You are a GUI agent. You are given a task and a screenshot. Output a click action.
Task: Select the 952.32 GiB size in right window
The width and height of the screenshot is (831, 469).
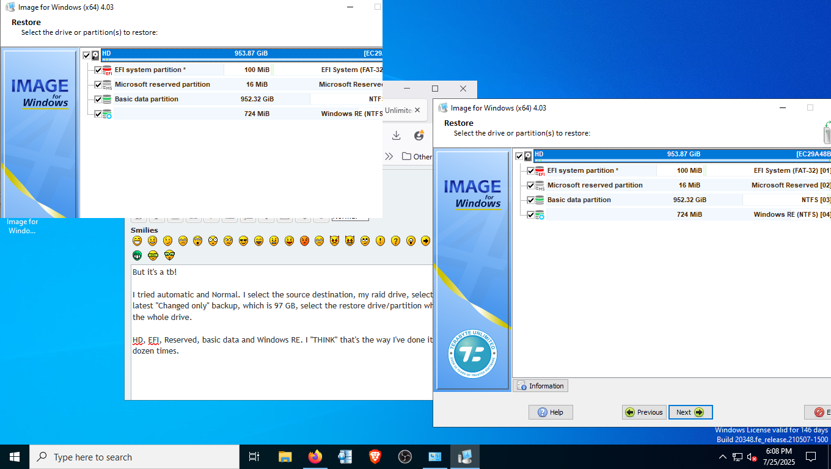click(690, 200)
